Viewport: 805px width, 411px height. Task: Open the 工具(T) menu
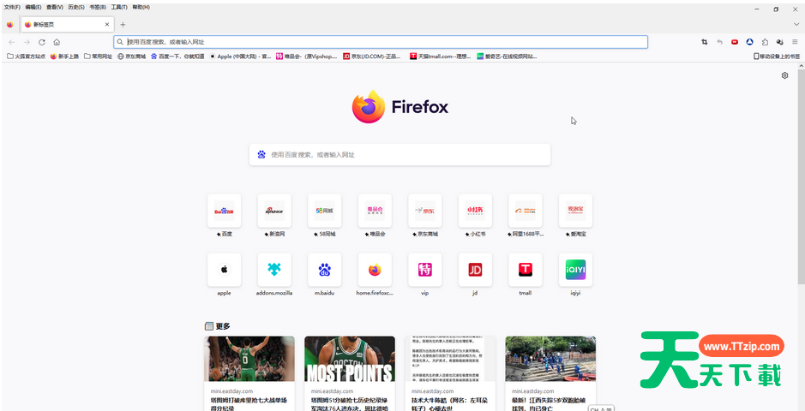coord(119,7)
